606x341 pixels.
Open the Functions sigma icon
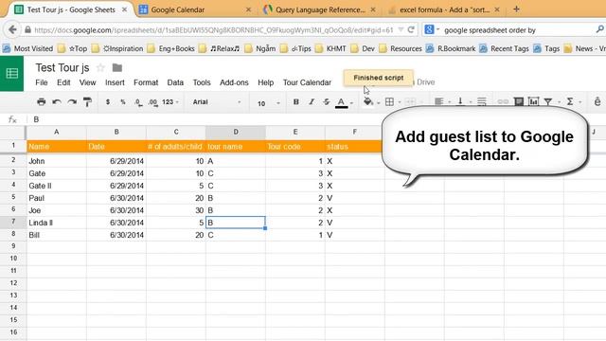[570, 102]
